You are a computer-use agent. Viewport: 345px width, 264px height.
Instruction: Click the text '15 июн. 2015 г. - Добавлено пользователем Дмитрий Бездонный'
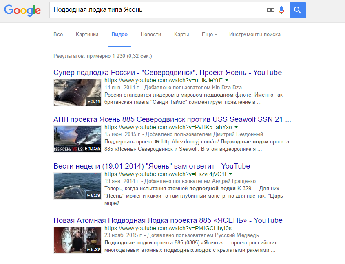point(184,134)
